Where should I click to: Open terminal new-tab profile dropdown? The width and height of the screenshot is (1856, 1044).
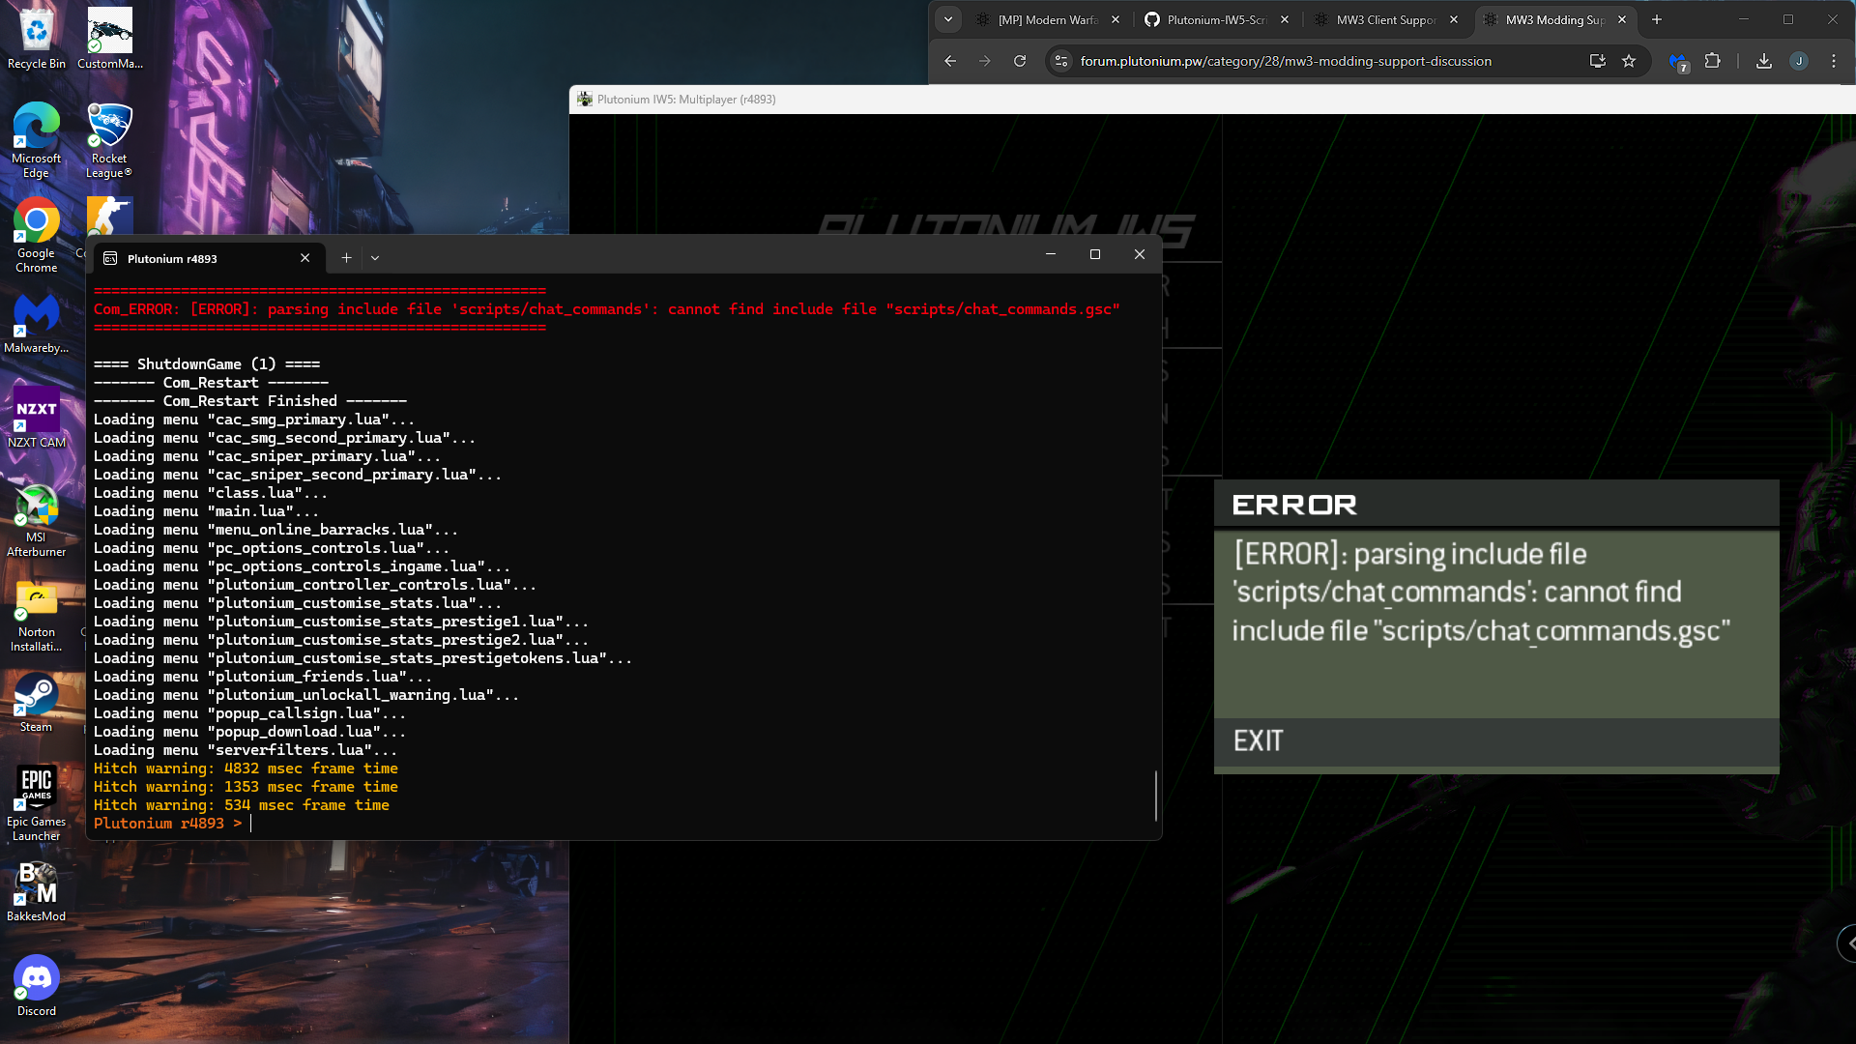(375, 258)
